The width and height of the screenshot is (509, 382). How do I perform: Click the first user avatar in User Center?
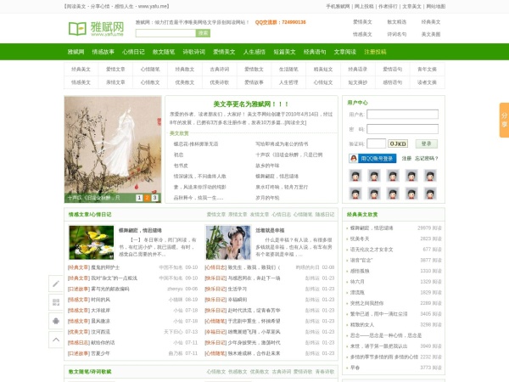355,176
